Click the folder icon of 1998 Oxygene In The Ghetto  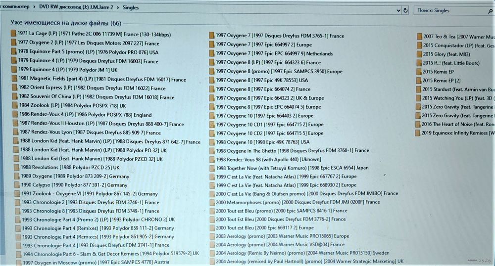click(212, 151)
